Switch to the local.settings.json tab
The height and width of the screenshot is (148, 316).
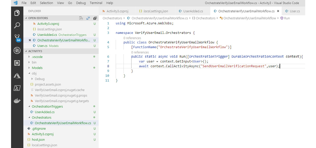coord(155,11)
